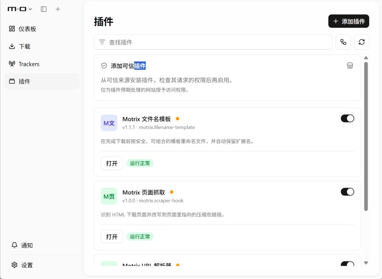Click the scroll up arrow of plugin list
The width and height of the screenshot is (382, 279).
366,58
